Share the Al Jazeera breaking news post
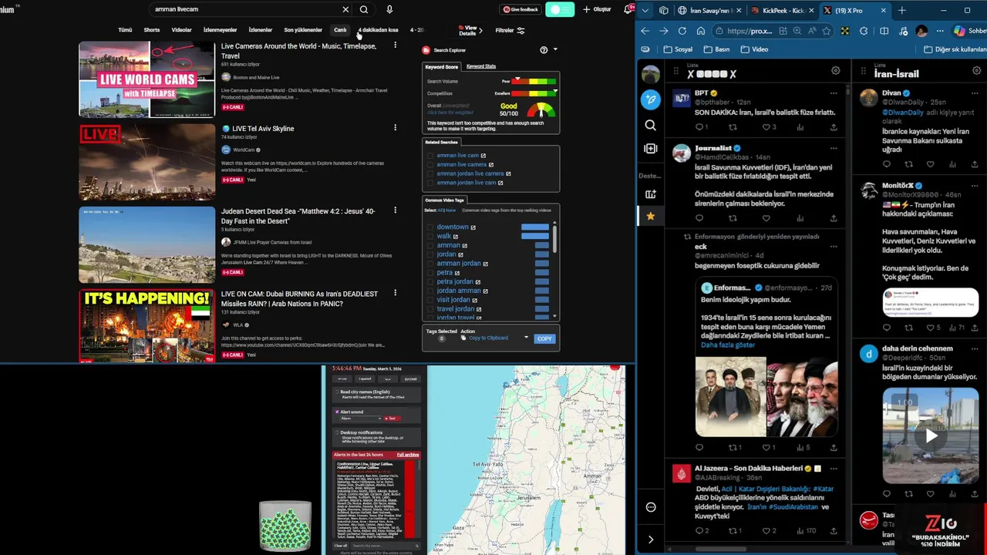987x555 pixels. pos(834,530)
